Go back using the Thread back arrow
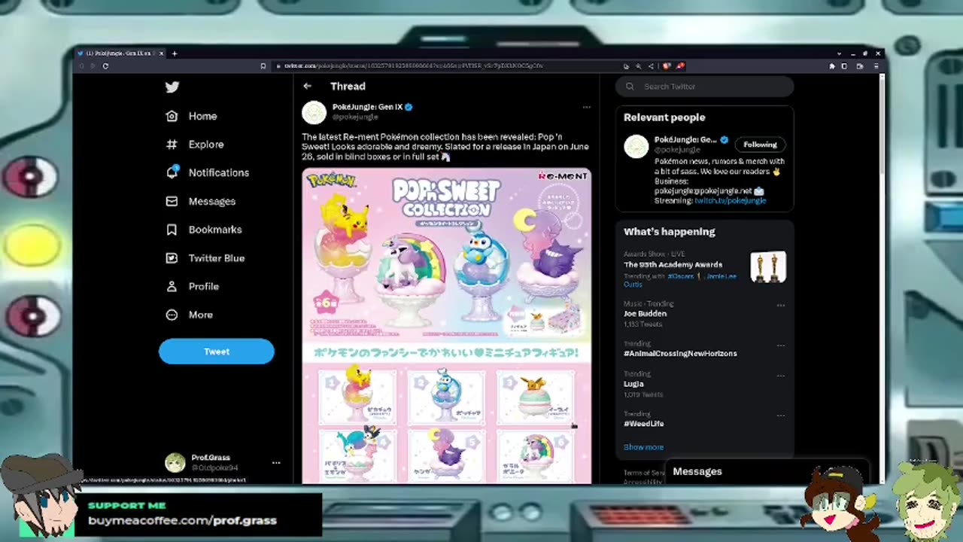 pos(308,87)
